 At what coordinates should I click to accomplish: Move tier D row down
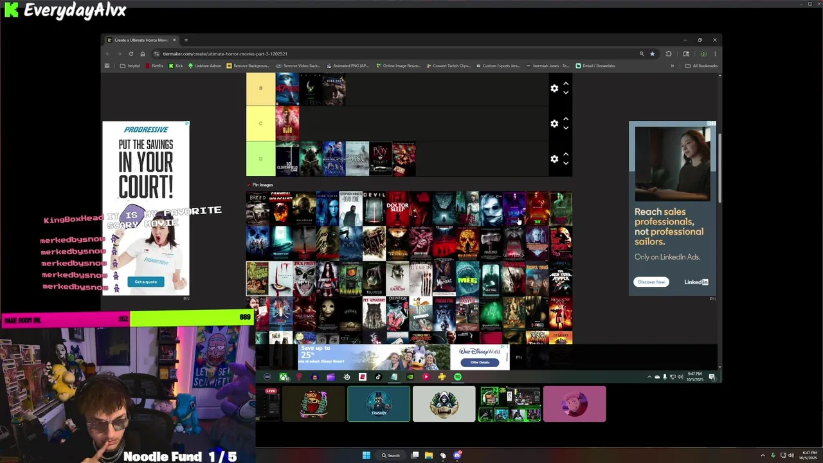click(x=566, y=163)
